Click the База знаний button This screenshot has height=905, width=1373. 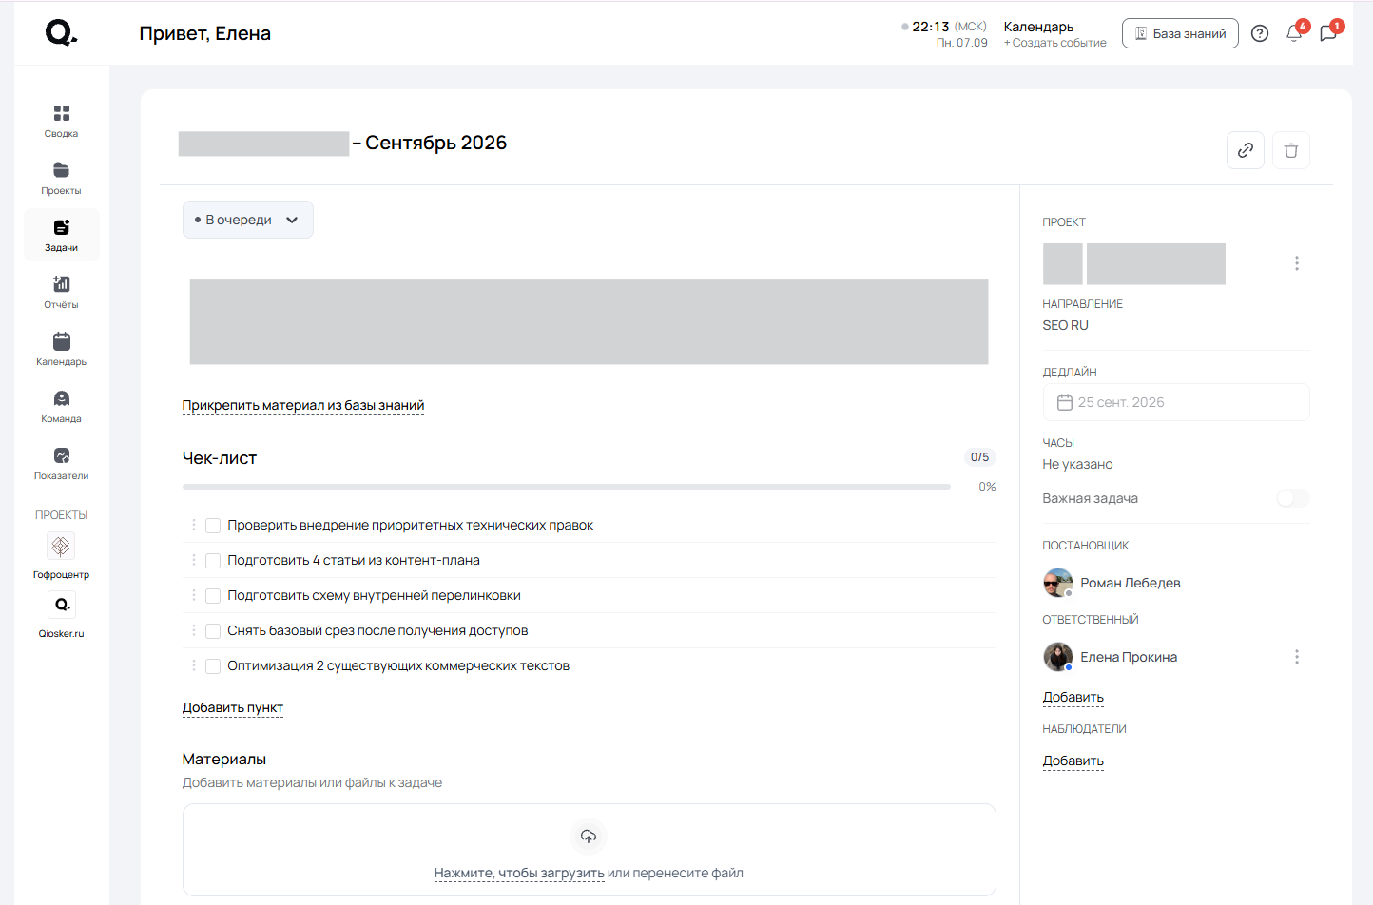tap(1180, 33)
